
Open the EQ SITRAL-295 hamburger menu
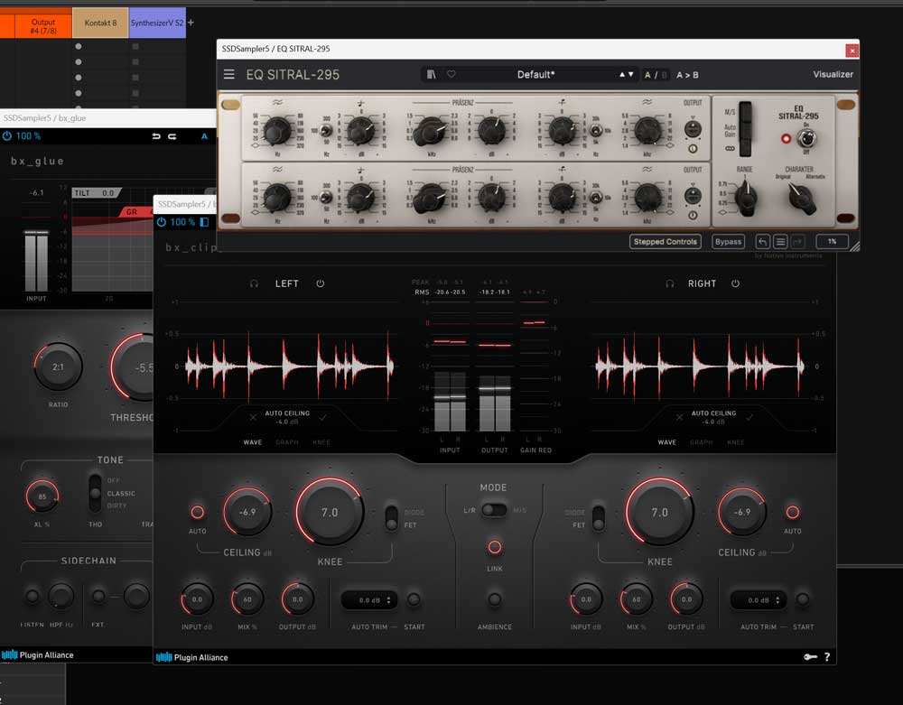[x=229, y=75]
